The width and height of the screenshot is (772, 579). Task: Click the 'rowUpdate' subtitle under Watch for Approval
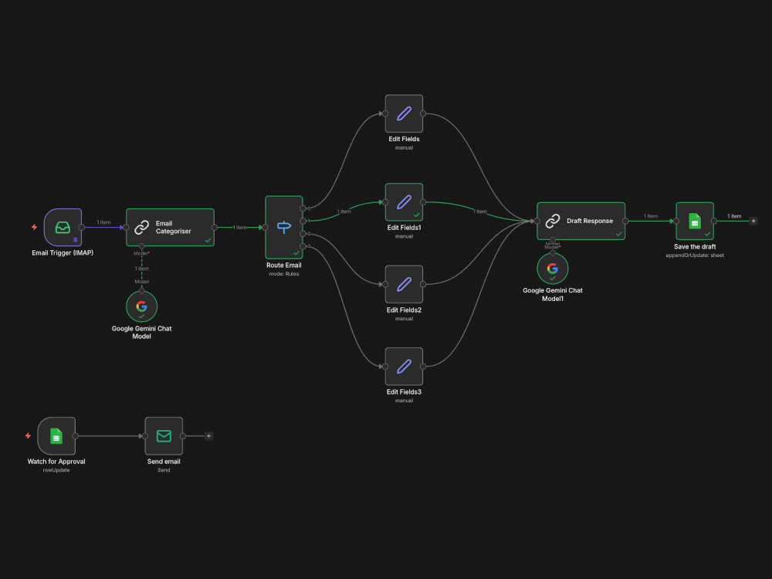click(x=56, y=470)
